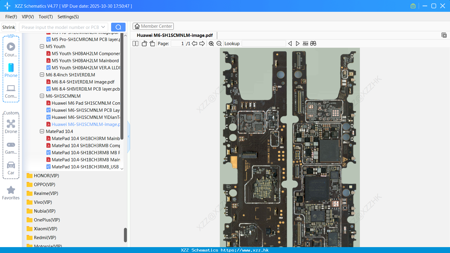Screen dimensions: 450x253
Task: Open the Xiaomi(VIP) folder
Action: point(42,229)
